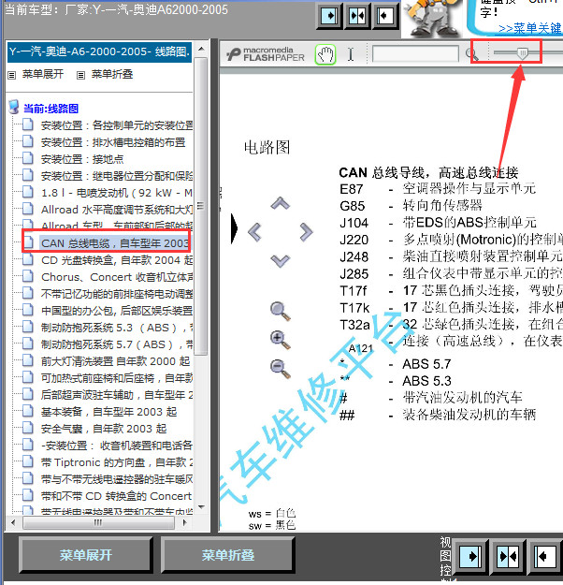The image size is (563, 585).
Task: Click the zoom in magnifier plus icon
Action: (281, 340)
